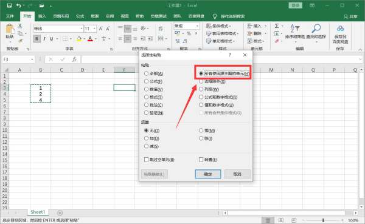Click the Save icon in the title bar

(x=9, y=5)
